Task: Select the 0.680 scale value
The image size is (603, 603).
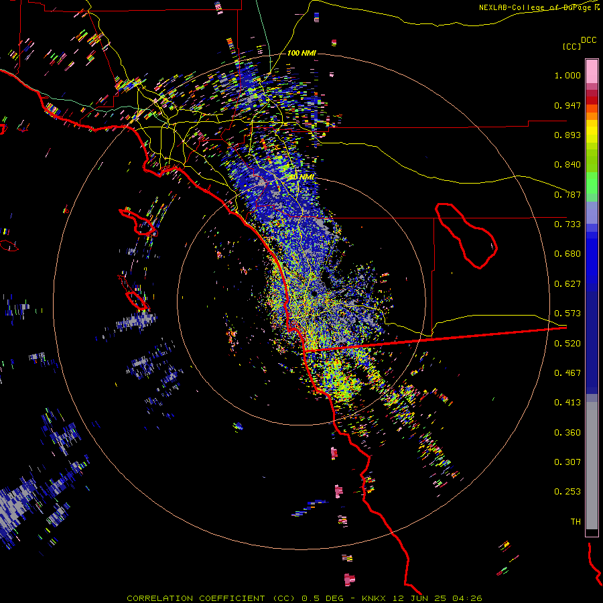Action: click(567, 254)
